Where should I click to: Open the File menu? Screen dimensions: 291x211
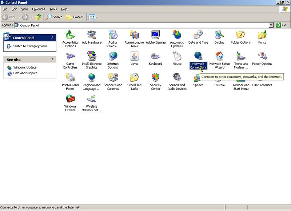point(5,9)
